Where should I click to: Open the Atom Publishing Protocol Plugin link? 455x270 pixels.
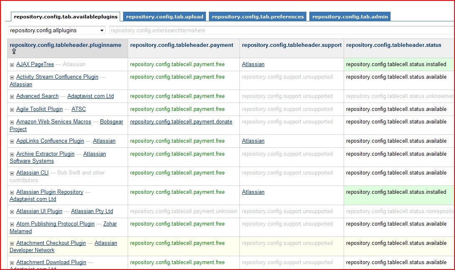pyautogui.click(x=55, y=224)
